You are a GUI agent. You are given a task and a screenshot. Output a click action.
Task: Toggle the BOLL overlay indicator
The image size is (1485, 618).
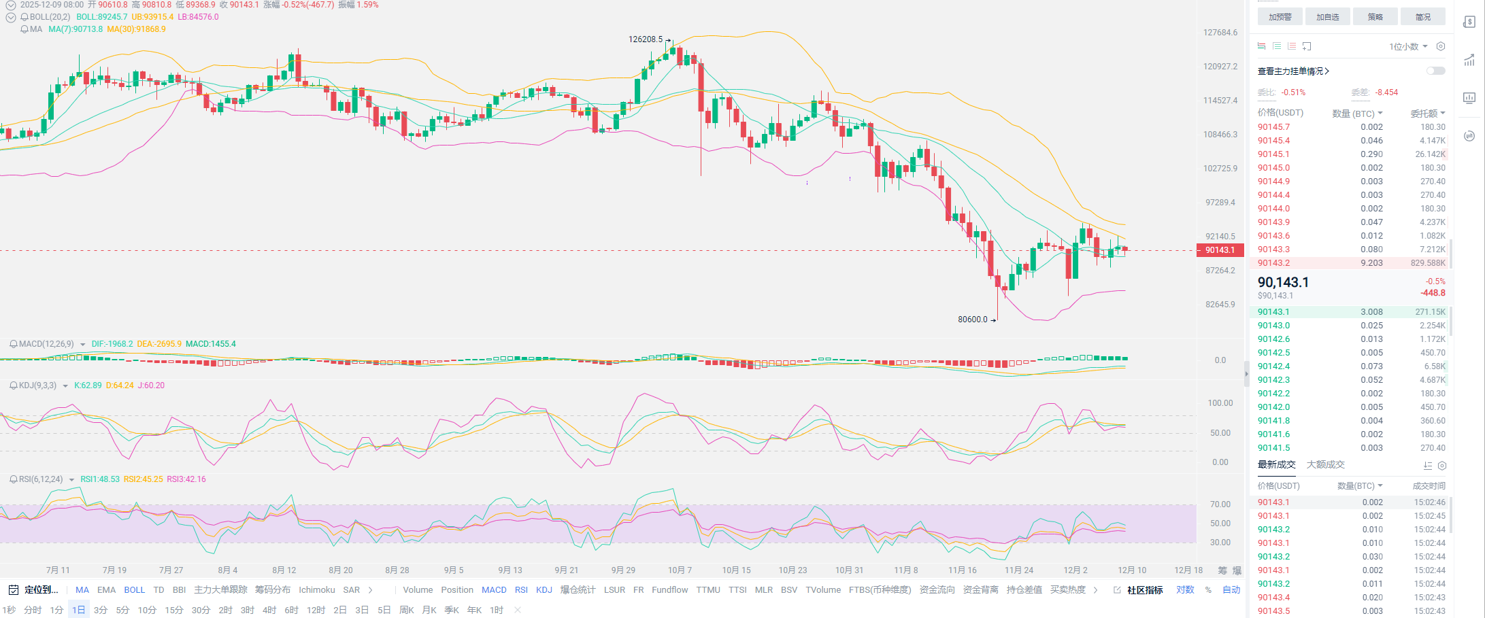[134, 590]
